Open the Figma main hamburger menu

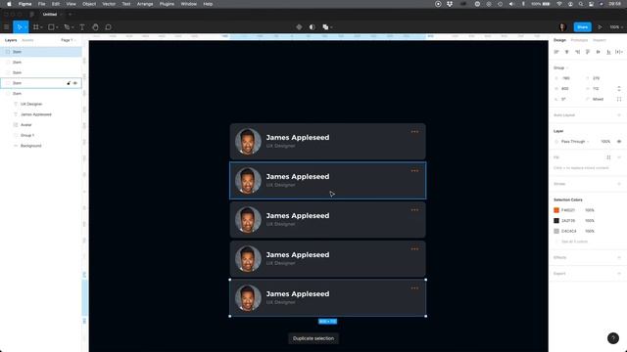tap(7, 27)
